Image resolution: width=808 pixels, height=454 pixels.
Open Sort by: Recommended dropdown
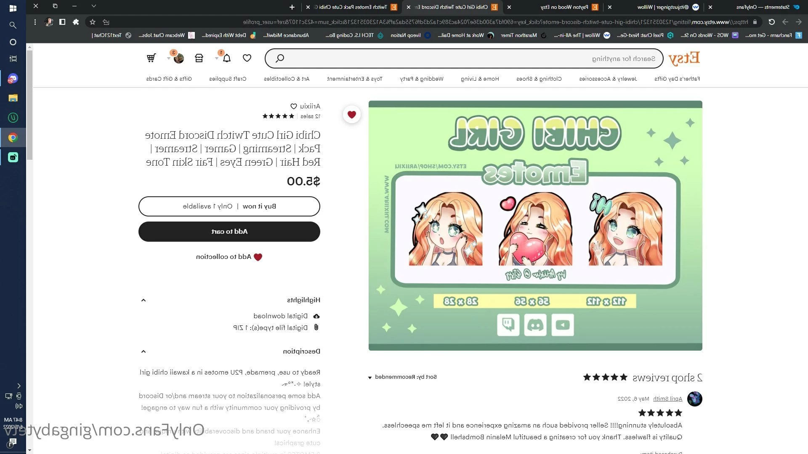403,377
